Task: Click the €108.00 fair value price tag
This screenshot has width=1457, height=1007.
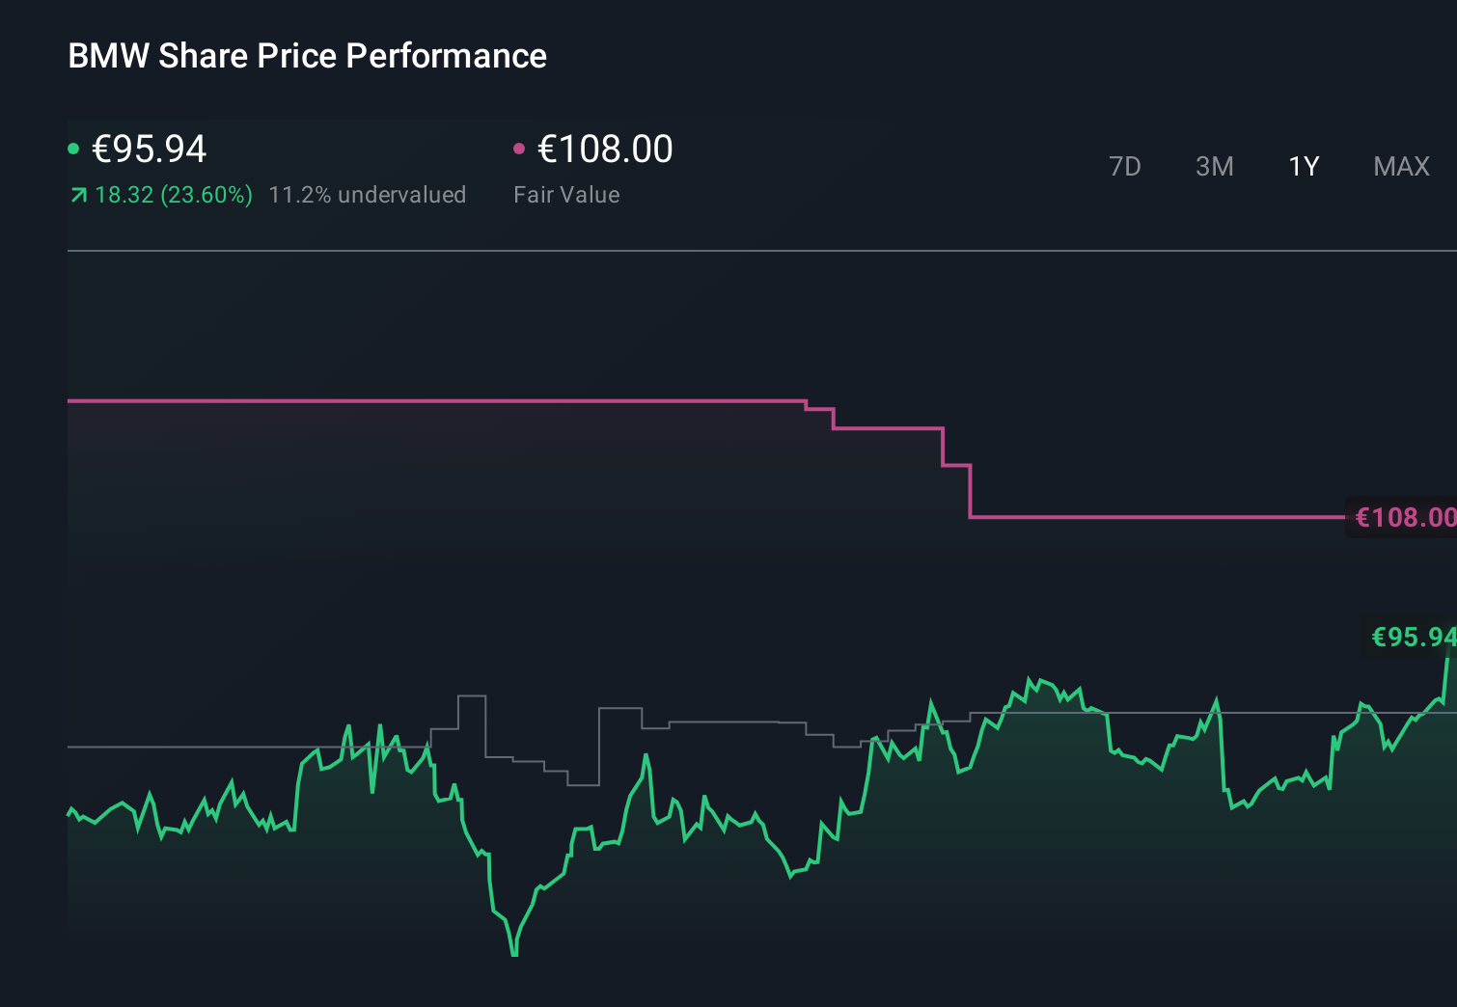Action: [1404, 518]
